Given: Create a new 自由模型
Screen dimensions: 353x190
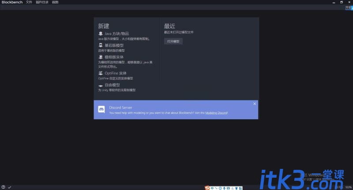Looking at the screenshot, I should (x=112, y=85).
